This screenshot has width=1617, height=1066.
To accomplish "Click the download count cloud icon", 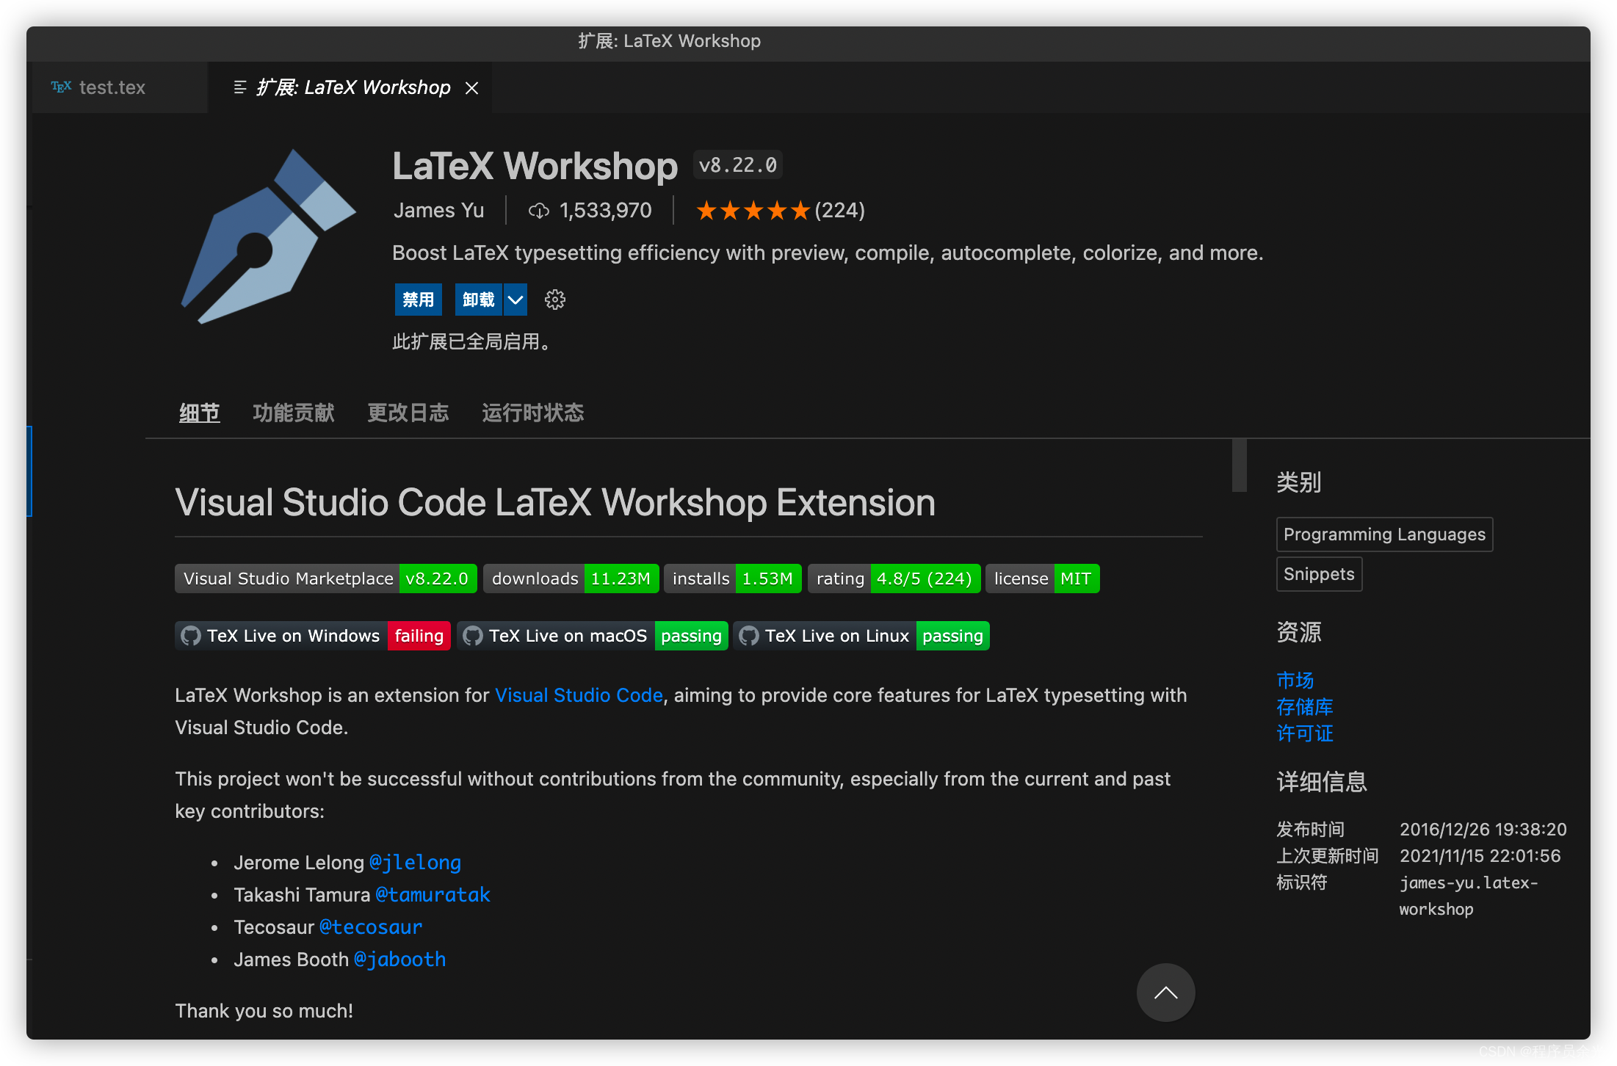I will pyautogui.click(x=538, y=211).
